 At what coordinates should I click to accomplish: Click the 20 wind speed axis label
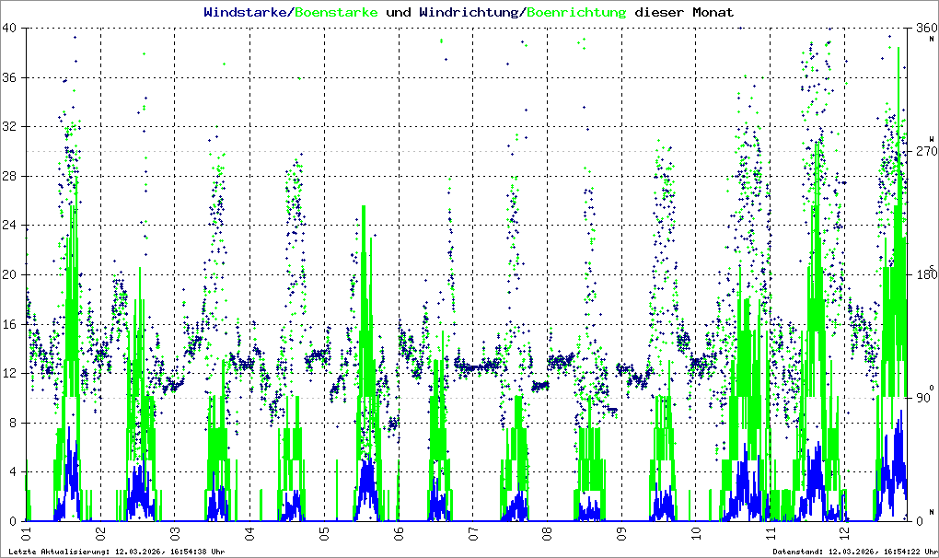[x=9, y=274]
